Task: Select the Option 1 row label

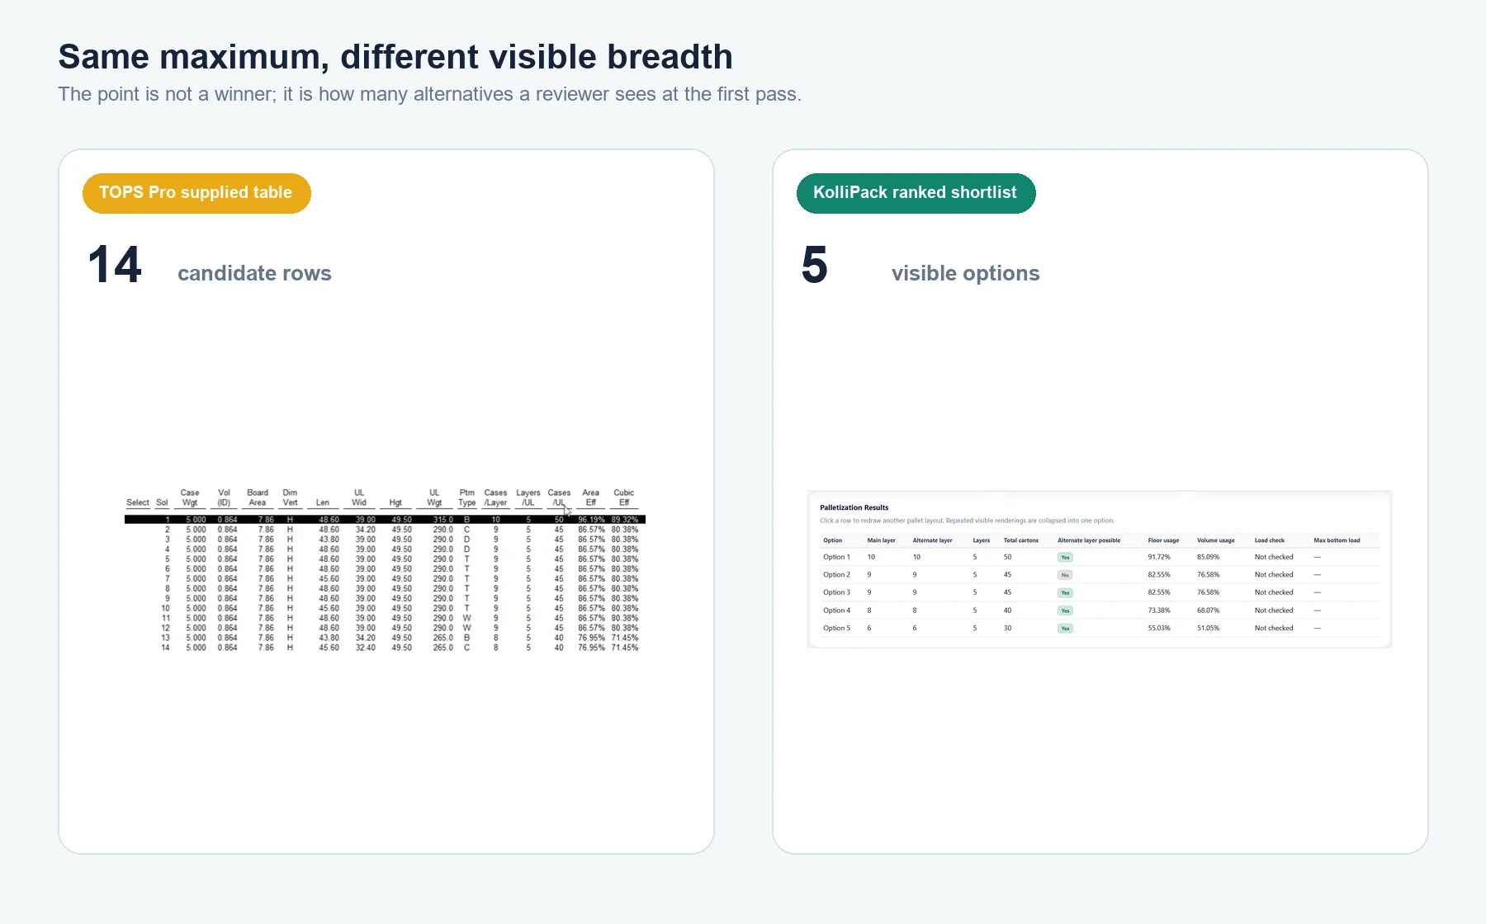Action: click(836, 557)
